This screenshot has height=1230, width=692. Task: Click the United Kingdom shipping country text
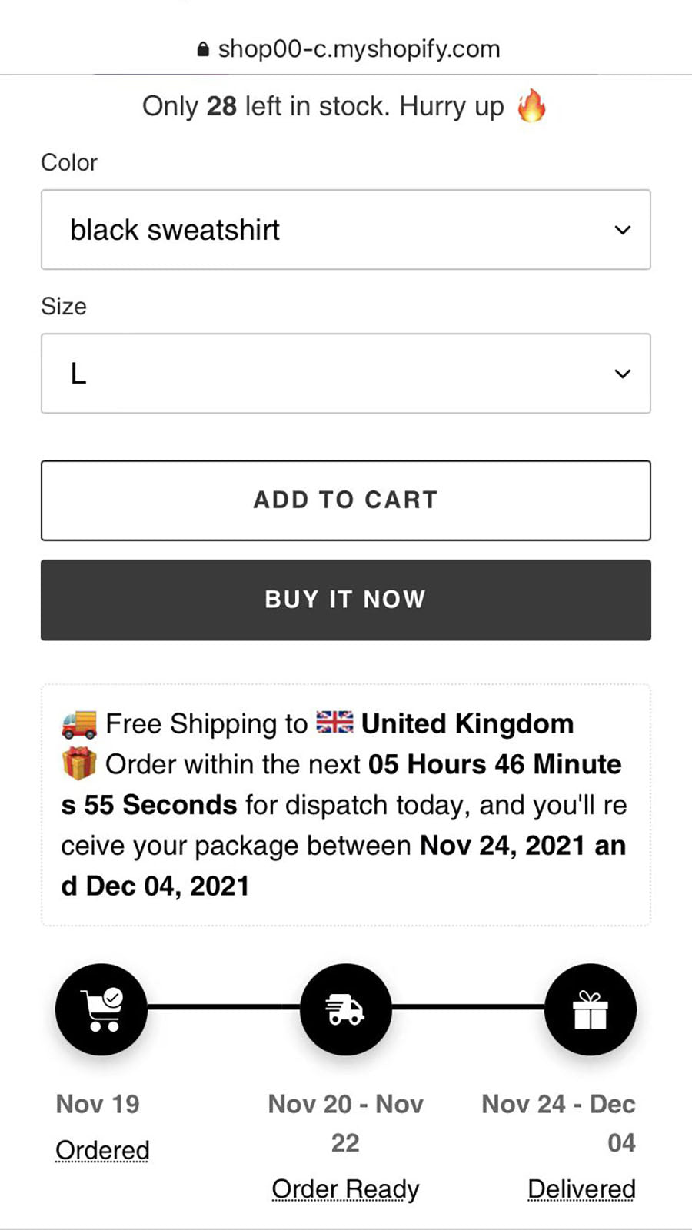pyautogui.click(x=467, y=723)
